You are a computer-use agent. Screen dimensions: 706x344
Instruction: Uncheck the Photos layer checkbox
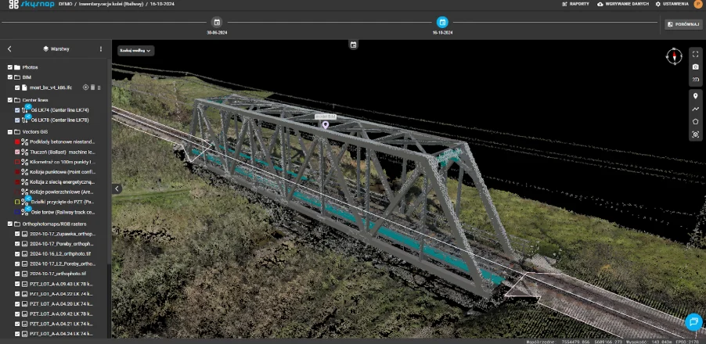pyautogui.click(x=9, y=67)
